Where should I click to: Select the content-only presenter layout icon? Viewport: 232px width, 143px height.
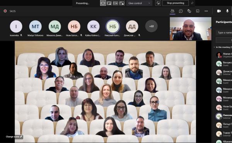point(103,3)
